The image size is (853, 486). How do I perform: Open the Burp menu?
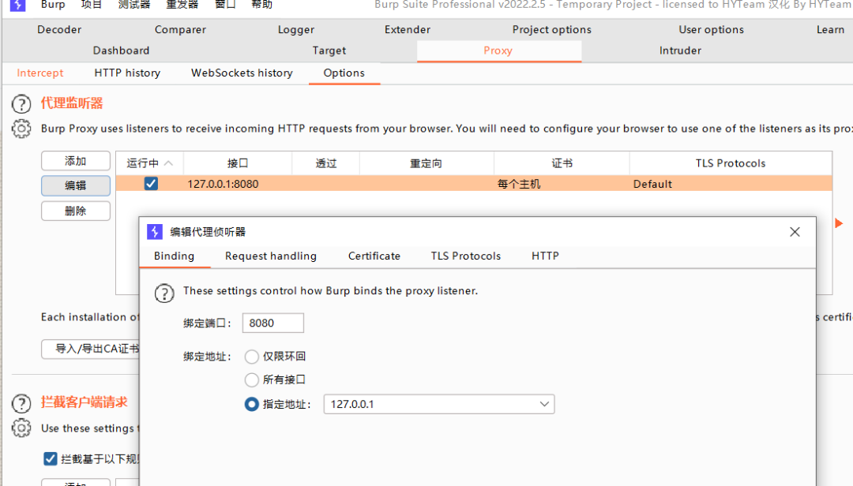click(53, 5)
